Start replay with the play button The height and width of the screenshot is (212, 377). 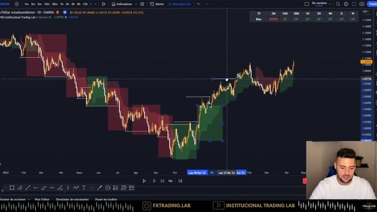(x=154, y=181)
